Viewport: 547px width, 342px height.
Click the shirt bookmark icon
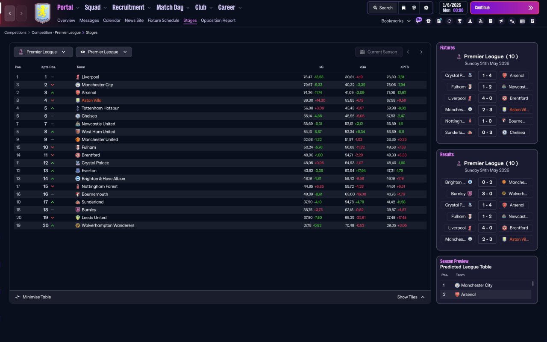click(x=429, y=21)
